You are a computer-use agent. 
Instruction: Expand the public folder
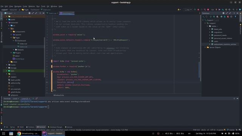(x=7, y=20)
